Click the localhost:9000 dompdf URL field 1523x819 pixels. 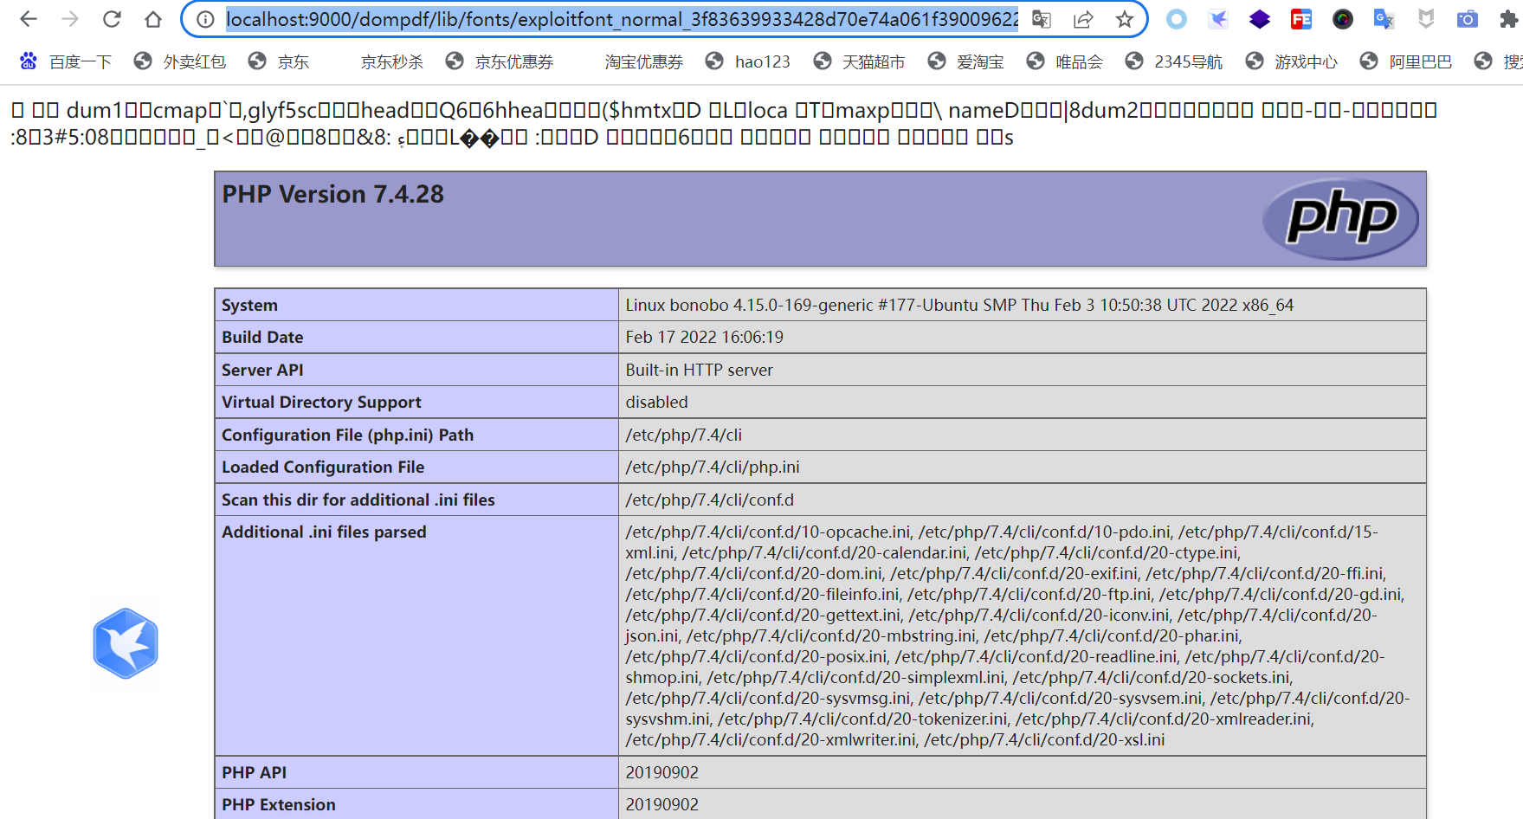coord(622,19)
